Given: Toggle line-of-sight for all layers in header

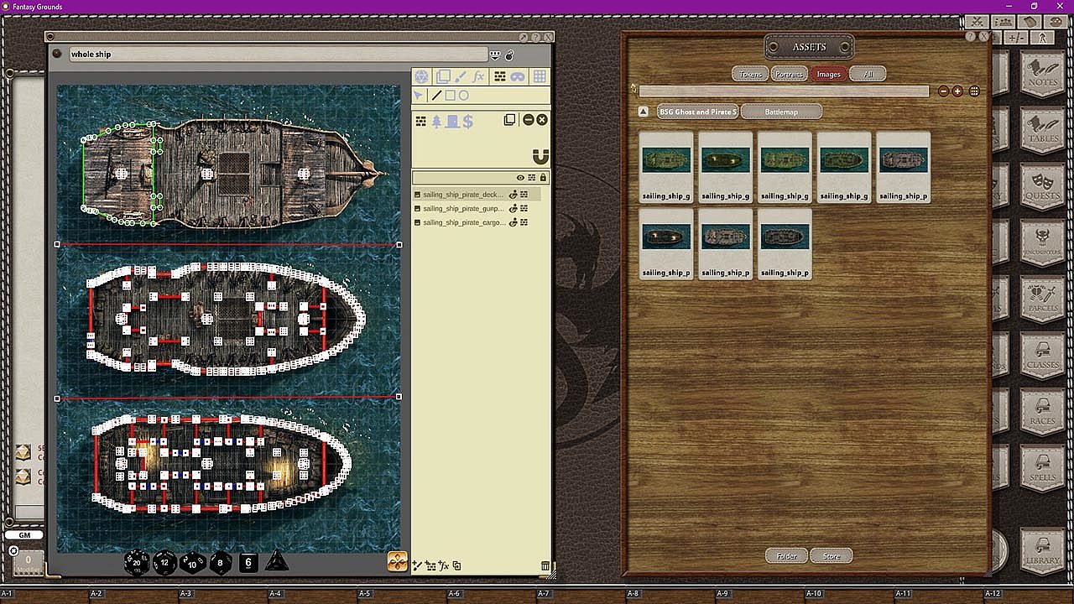Looking at the screenshot, I should coord(532,178).
